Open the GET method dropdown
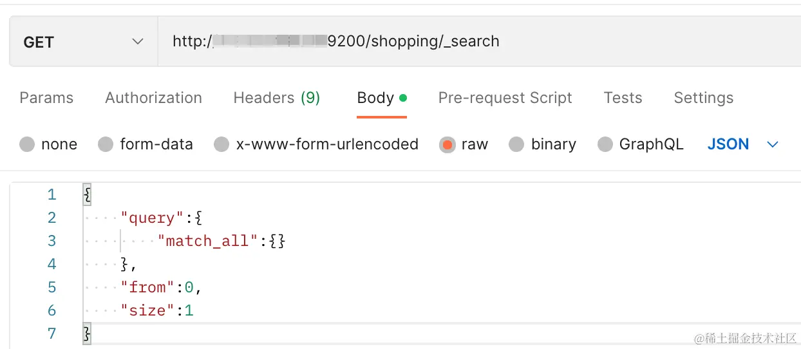The height and width of the screenshot is (349, 801). coord(83,42)
